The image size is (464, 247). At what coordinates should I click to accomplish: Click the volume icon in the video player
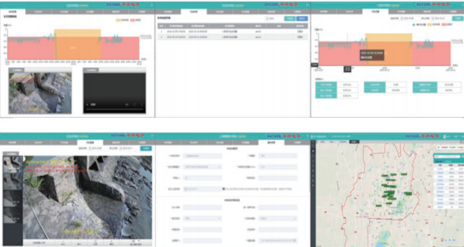[x=126, y=104]
